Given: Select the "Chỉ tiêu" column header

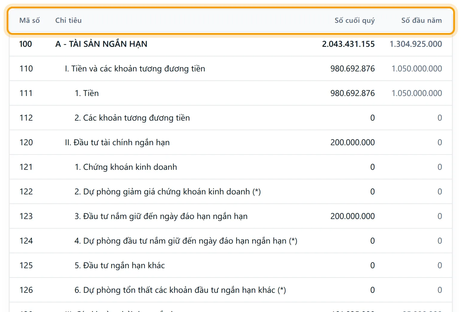Looking at the screenshot, I should 69,20.
